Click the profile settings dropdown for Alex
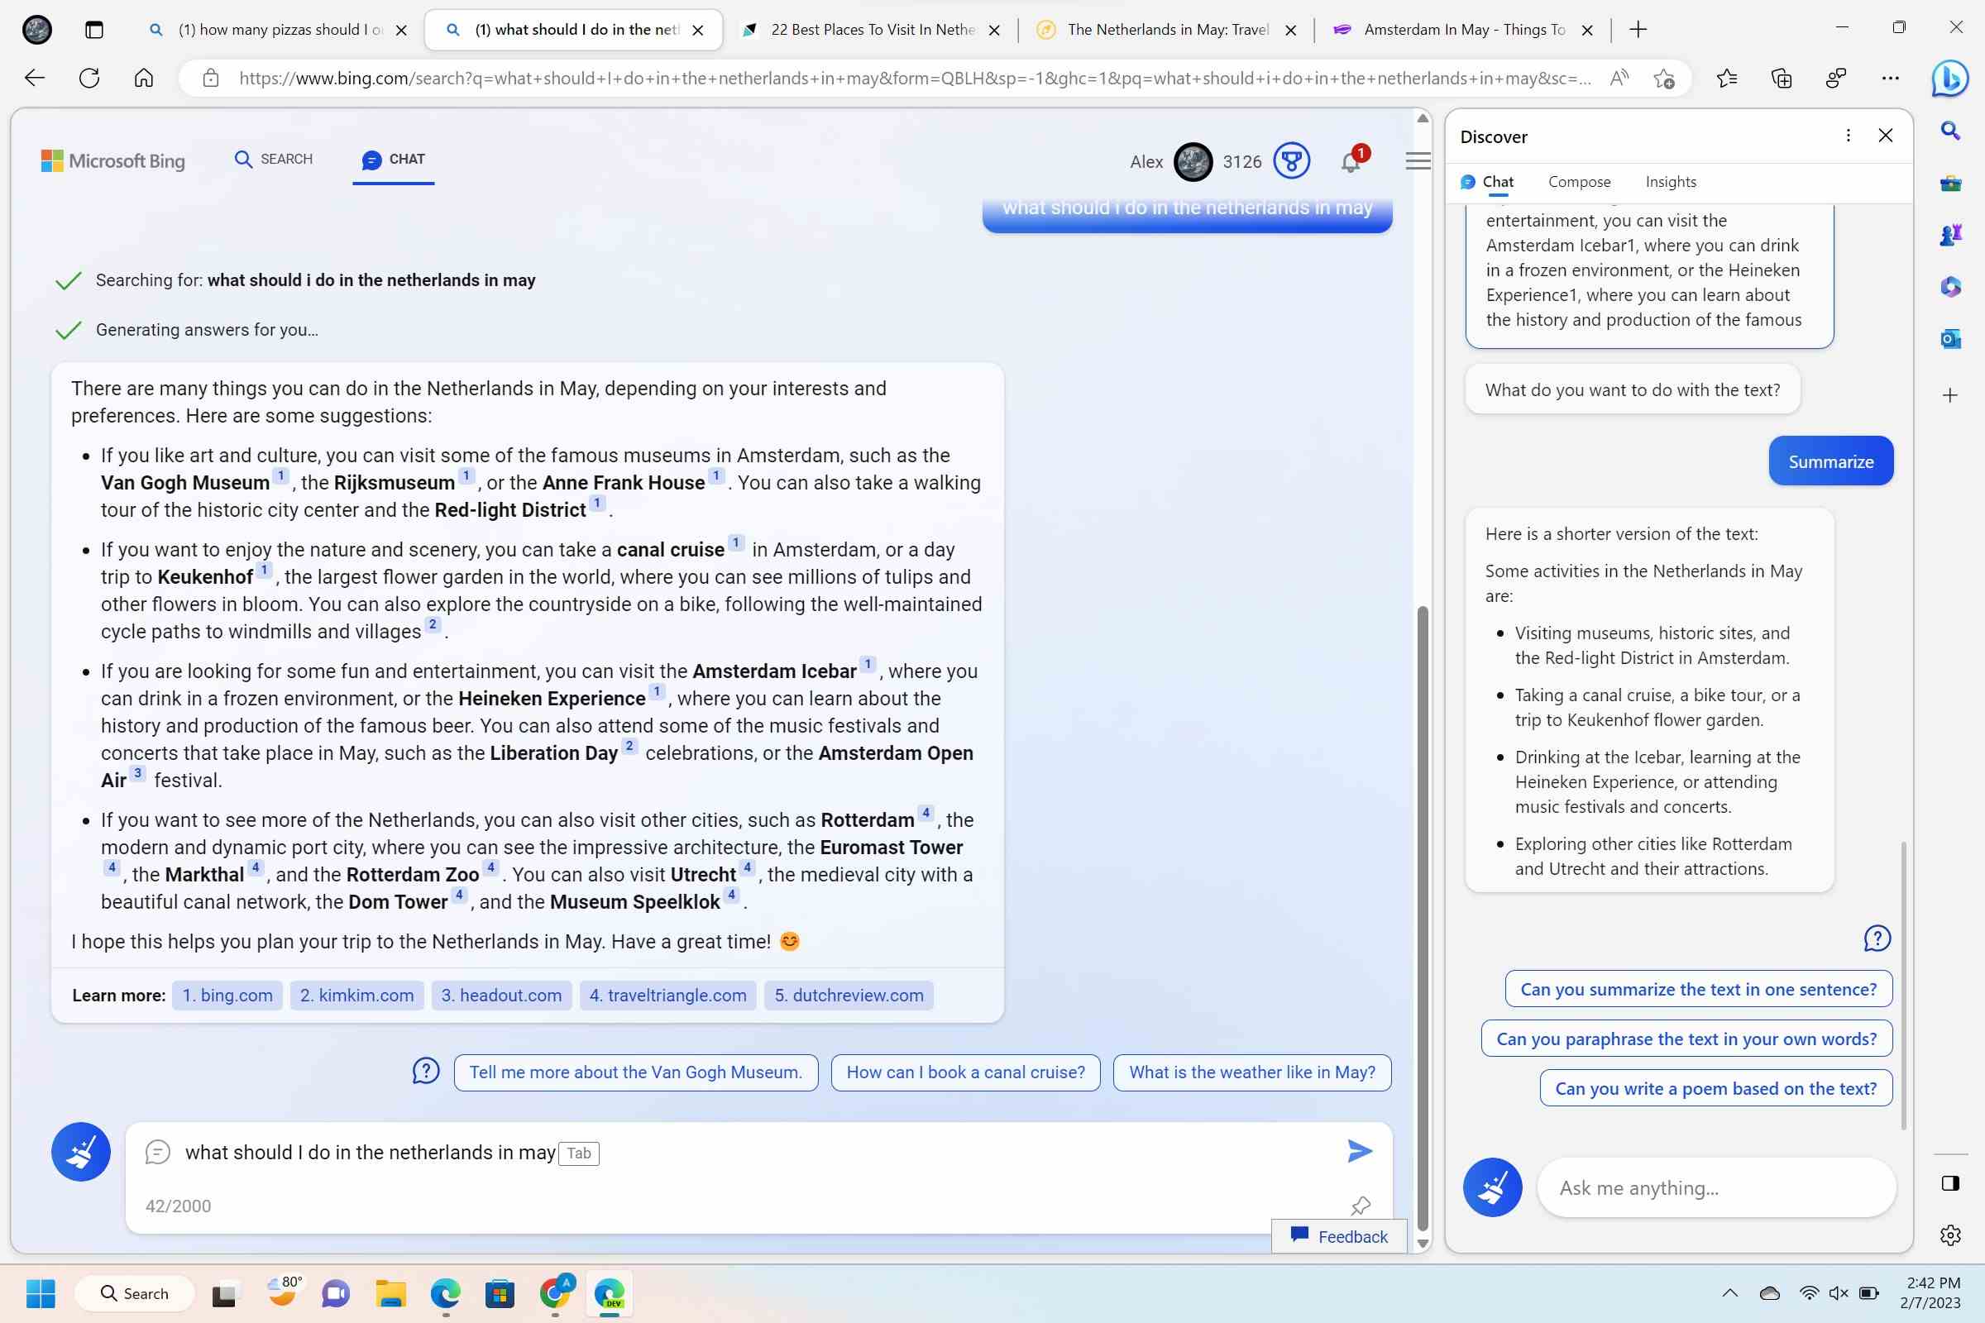Screen dimensions: 1985x1323 coord(1193,161)
